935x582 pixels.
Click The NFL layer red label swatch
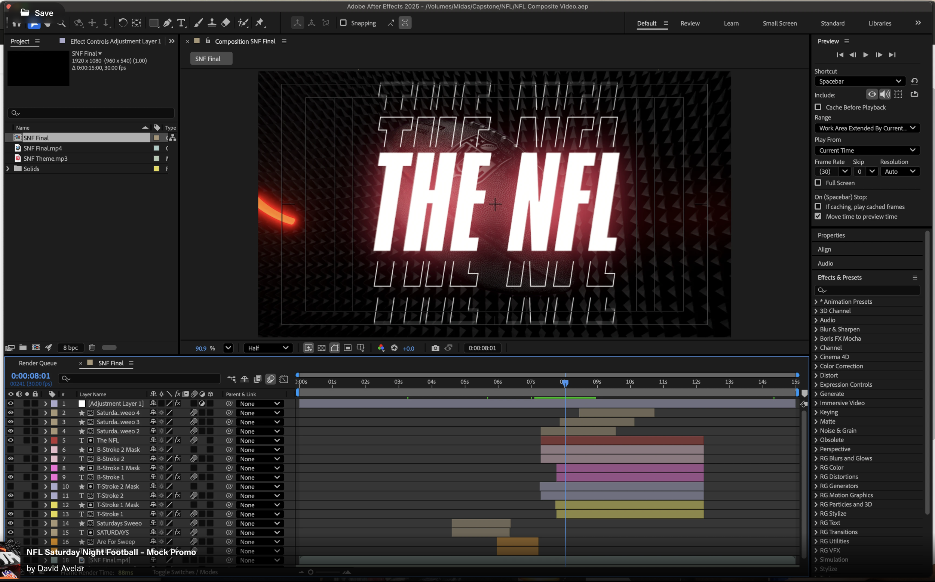[54, 440]
